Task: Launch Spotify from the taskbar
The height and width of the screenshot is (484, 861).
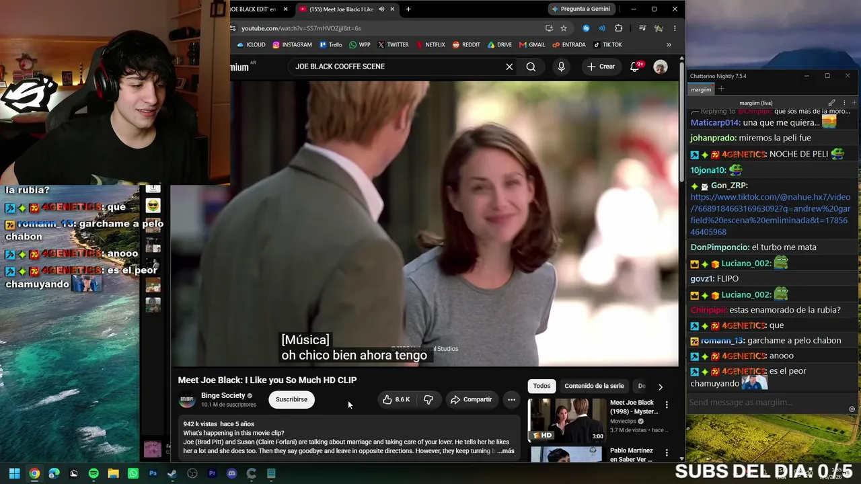Action: pyautogui.click(x=93, y=473)
